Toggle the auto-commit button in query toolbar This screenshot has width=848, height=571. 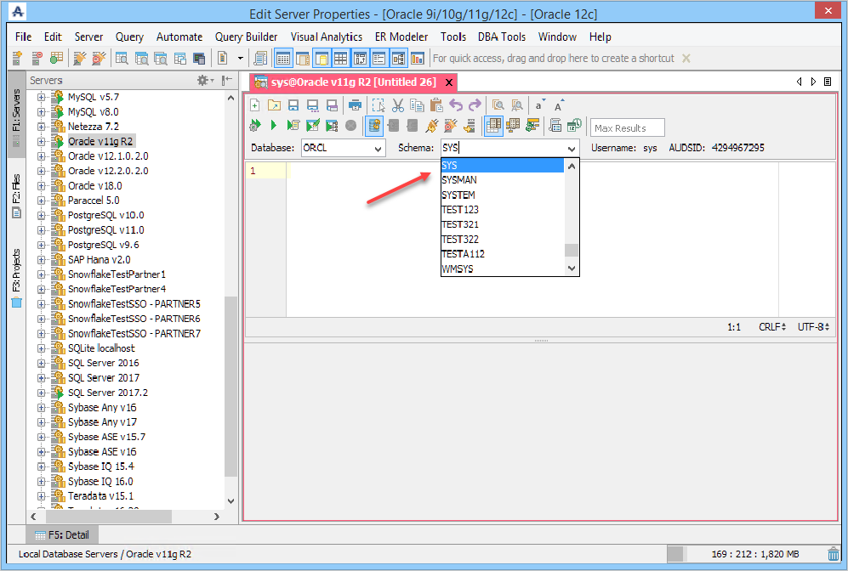[x=374, y=126]
